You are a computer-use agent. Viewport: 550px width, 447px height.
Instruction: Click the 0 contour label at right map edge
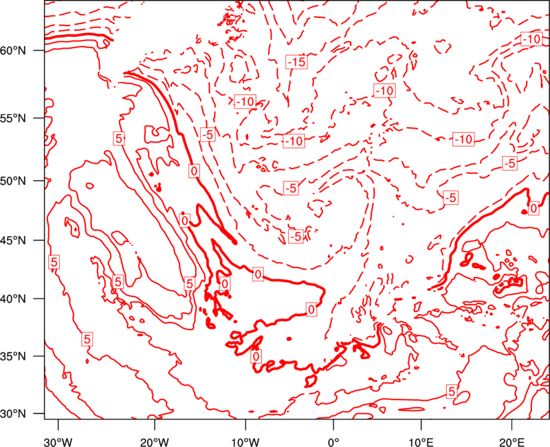coord(533,208)
